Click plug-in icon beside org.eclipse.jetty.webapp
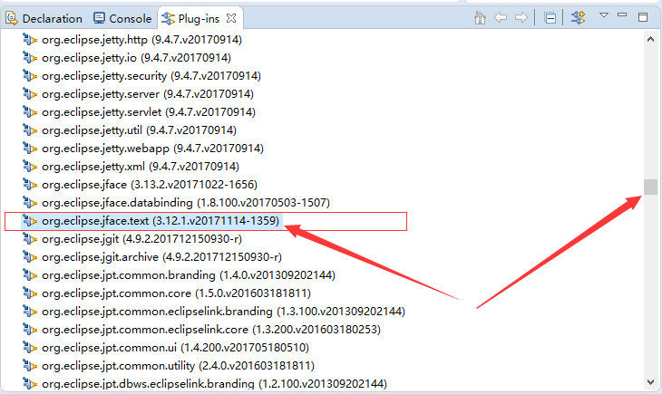 point(30,149)
